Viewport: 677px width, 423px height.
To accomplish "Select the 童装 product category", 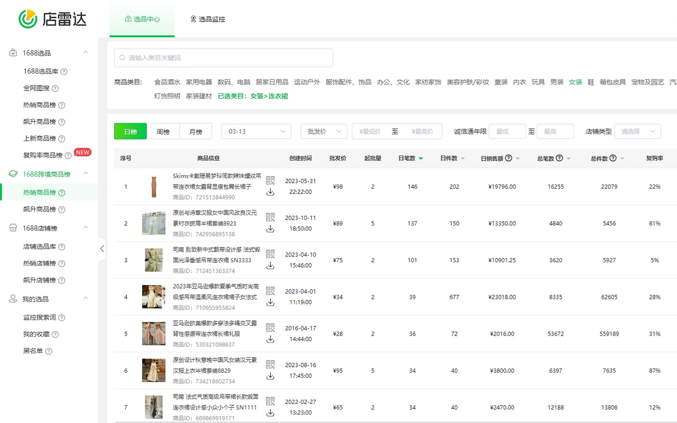I will tap(500, 82).
